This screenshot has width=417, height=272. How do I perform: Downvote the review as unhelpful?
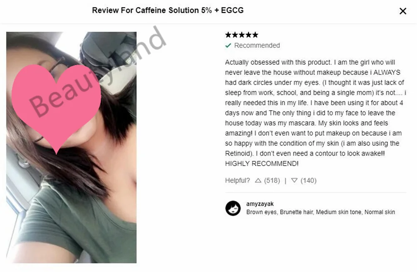click(294, 181)
